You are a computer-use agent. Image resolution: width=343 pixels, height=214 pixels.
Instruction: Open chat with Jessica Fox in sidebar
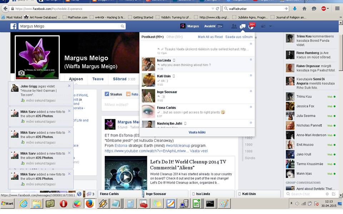(310, 106)
